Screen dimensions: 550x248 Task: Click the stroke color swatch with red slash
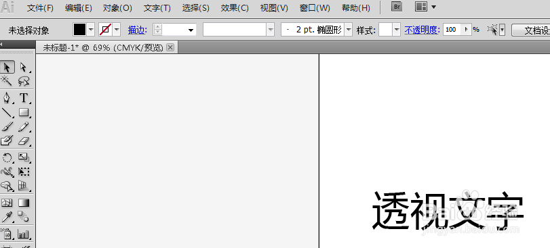click(105, 30)
